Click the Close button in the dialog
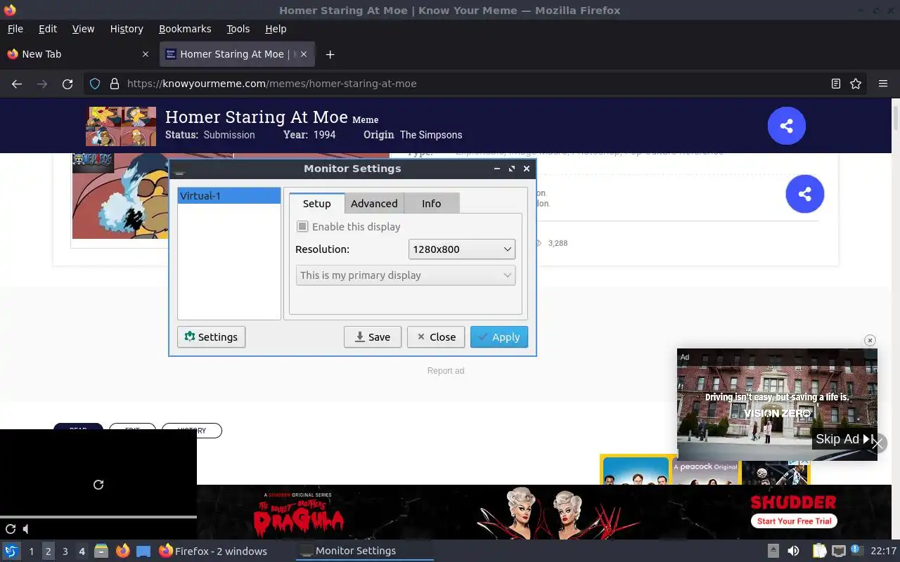The image size is (900, 562). click(436, 337)
